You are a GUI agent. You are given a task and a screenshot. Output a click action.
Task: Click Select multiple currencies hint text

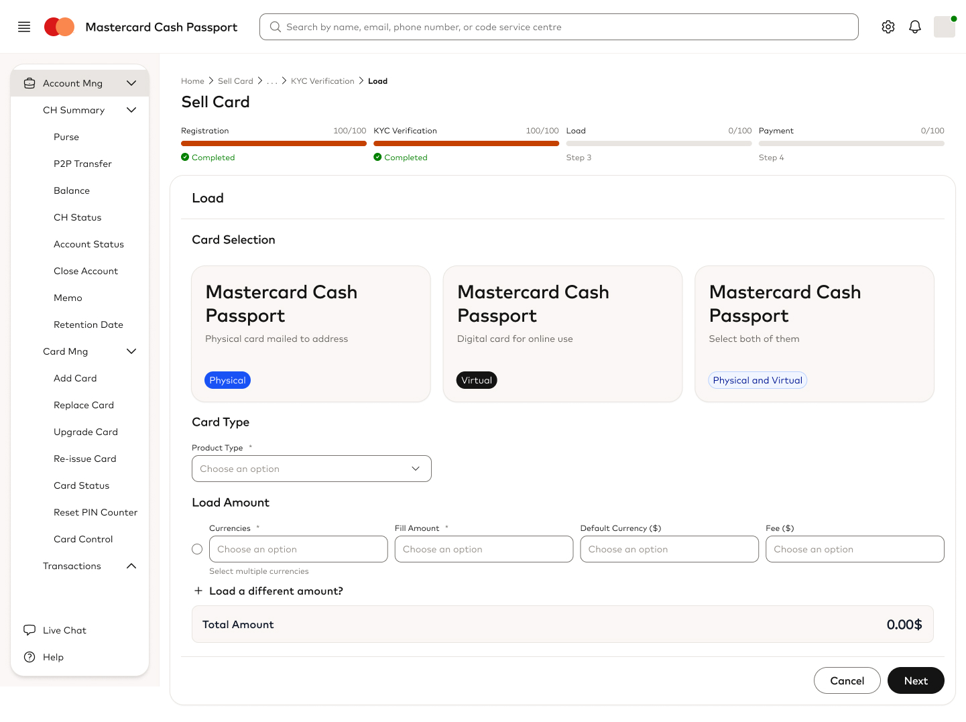259,571
